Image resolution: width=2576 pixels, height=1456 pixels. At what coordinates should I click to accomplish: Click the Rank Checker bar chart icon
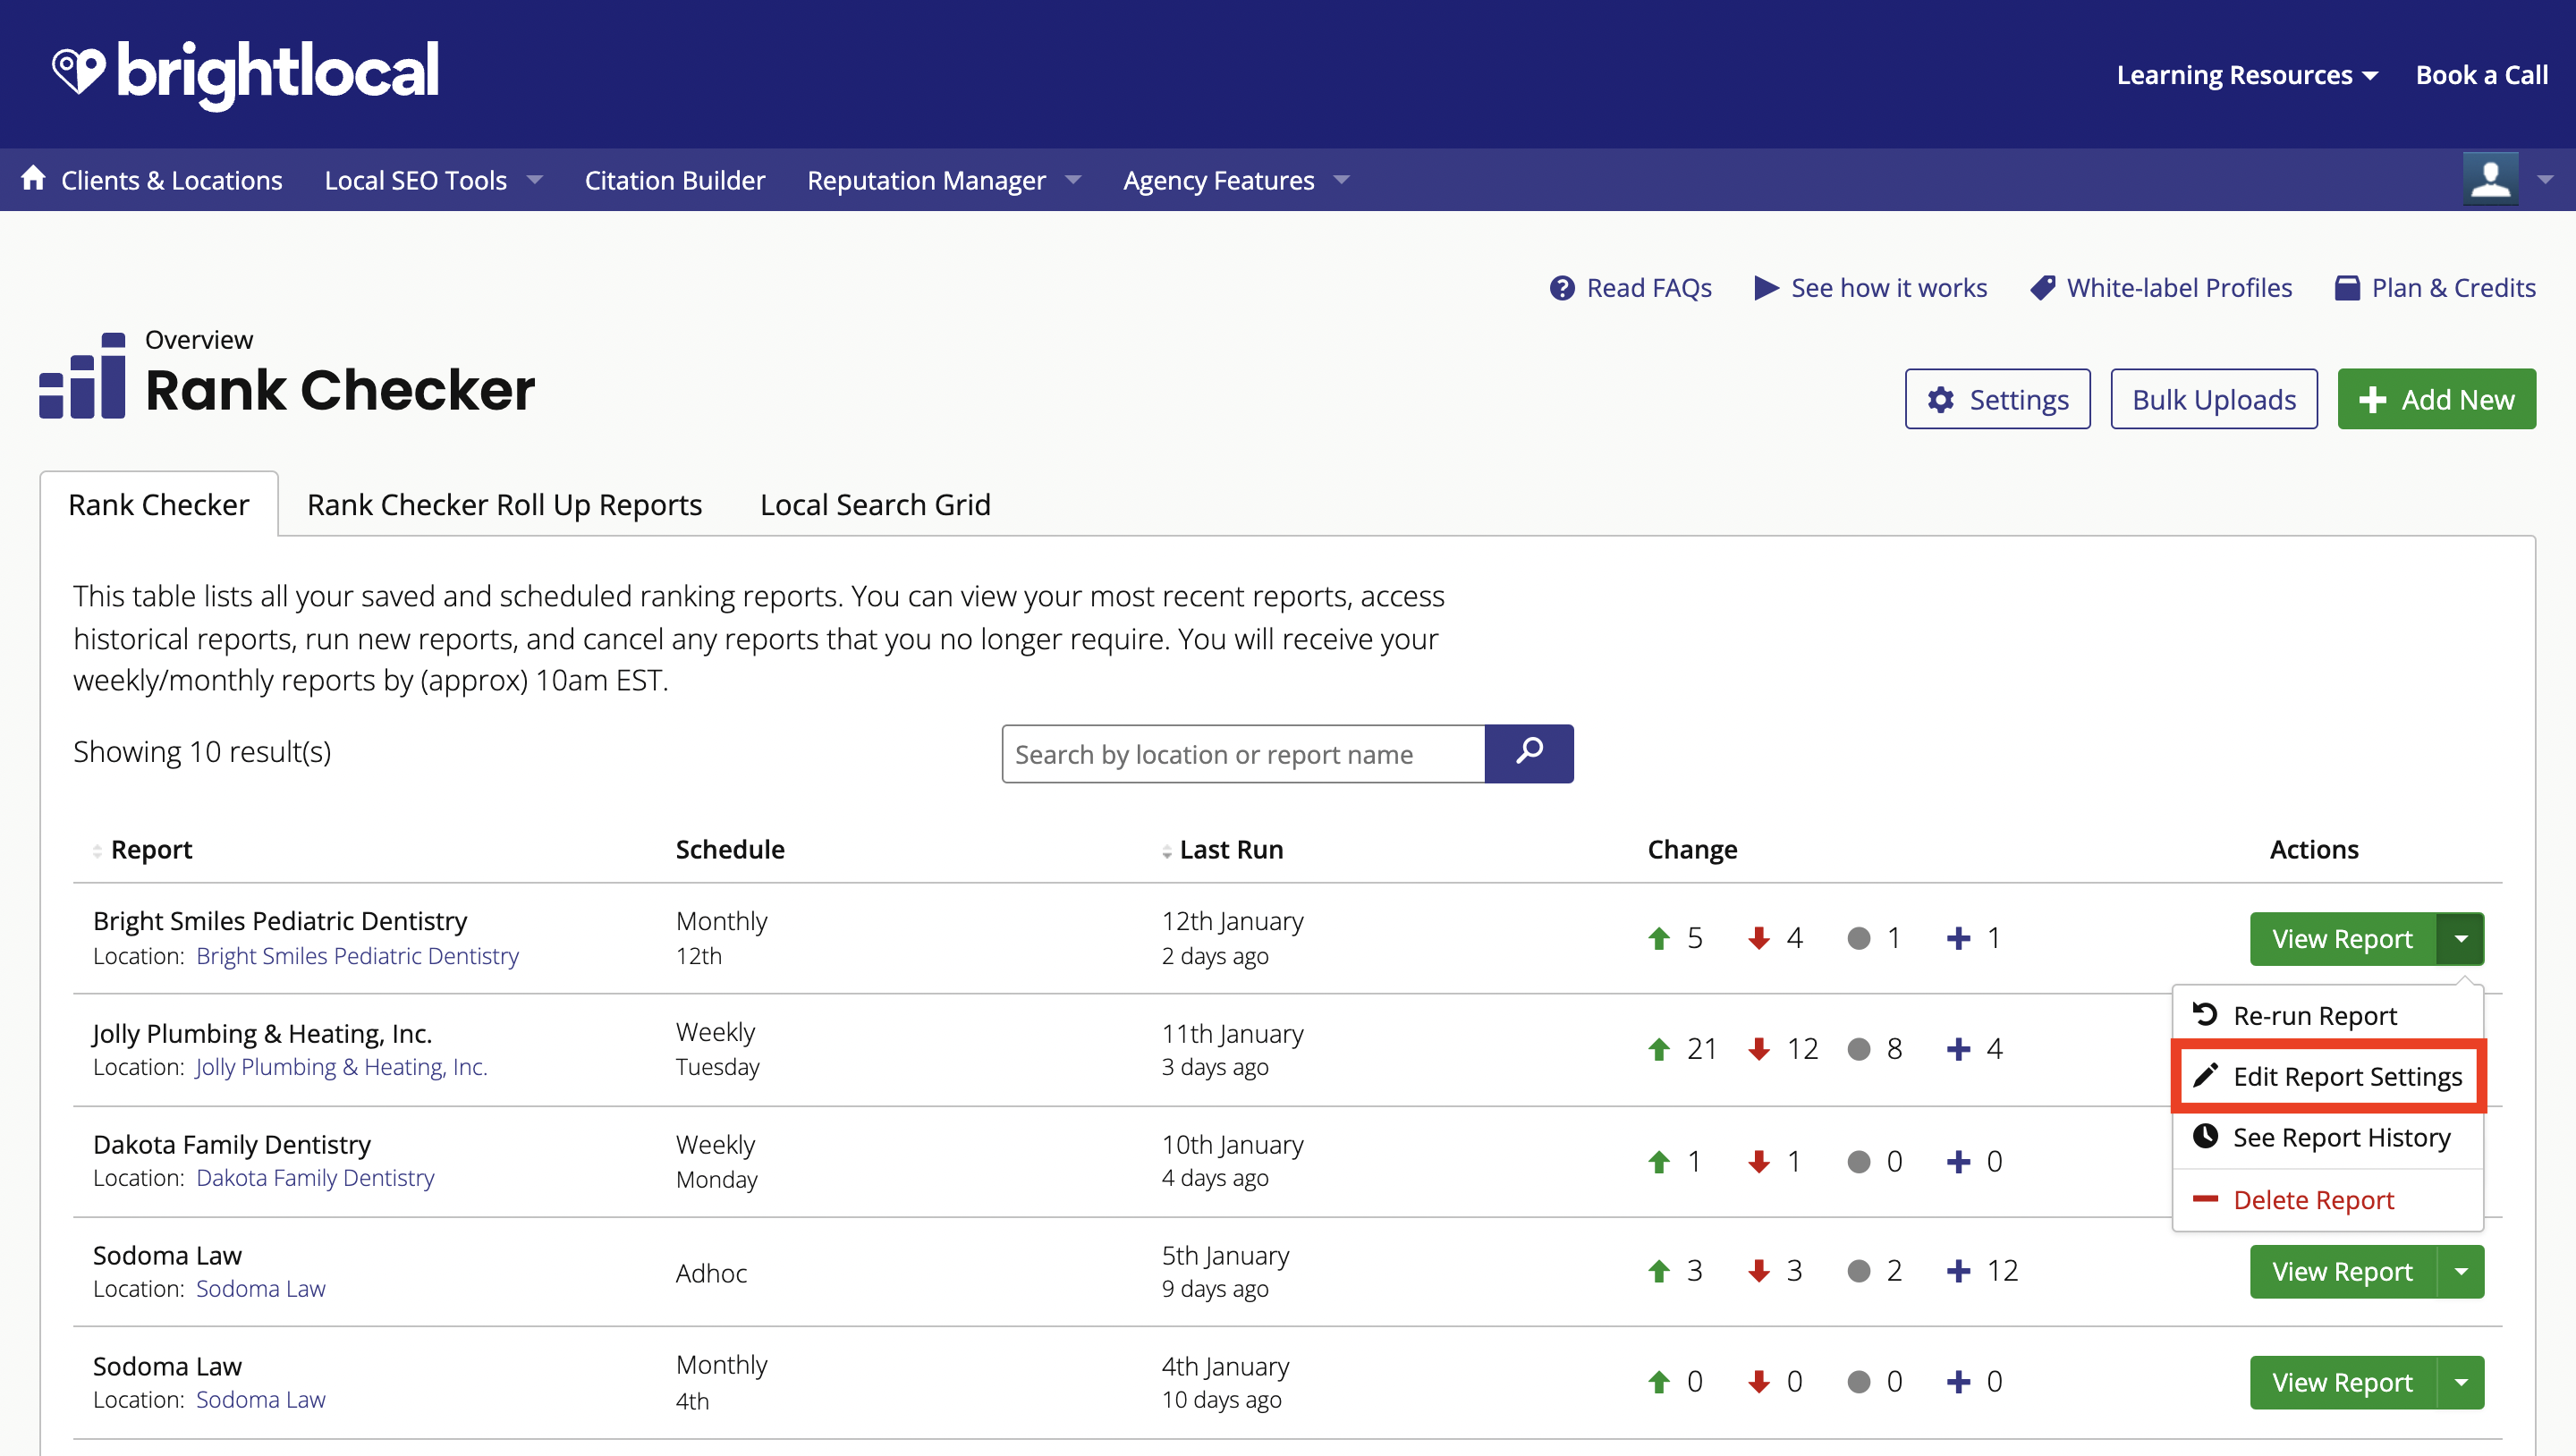click(x=82, y=376)
